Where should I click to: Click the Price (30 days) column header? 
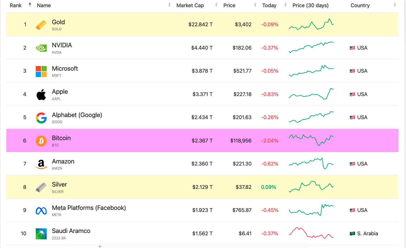311,5
